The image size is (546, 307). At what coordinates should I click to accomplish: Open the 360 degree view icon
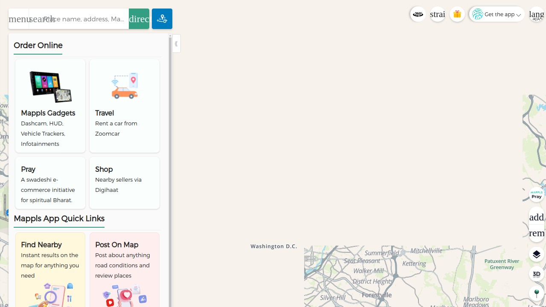418,14
